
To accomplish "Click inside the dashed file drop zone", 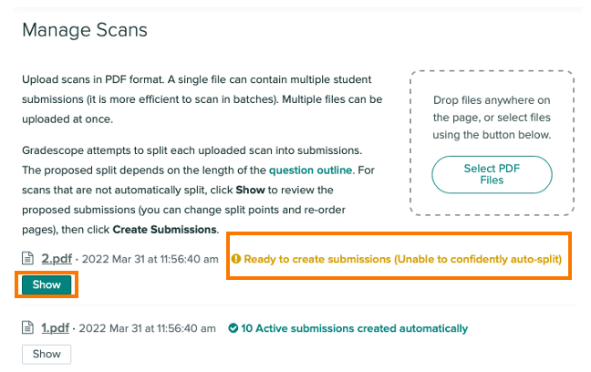I will 492,143.
